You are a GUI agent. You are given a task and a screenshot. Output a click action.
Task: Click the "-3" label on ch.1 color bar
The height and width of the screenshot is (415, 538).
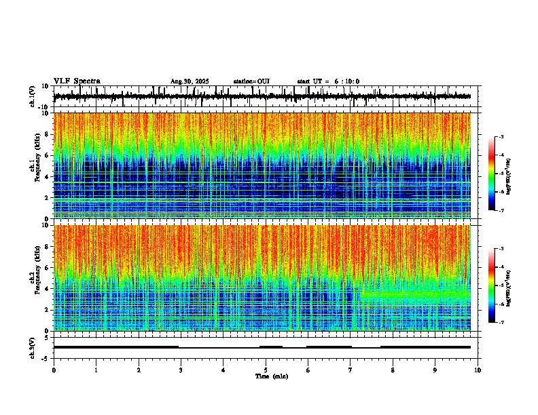tap(501, 137)
